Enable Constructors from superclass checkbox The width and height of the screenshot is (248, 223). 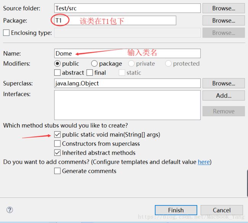click(x=57, y=144)
